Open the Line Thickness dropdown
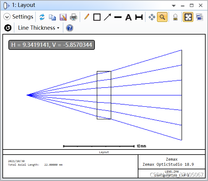Image resolution: width=208 pixels, height=181 pixels. [x=39, y=28]
